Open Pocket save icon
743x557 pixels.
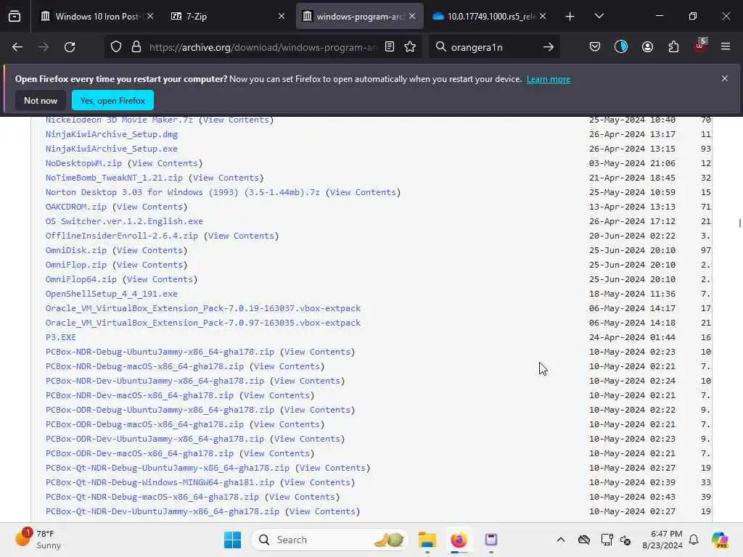click(595, 47)
